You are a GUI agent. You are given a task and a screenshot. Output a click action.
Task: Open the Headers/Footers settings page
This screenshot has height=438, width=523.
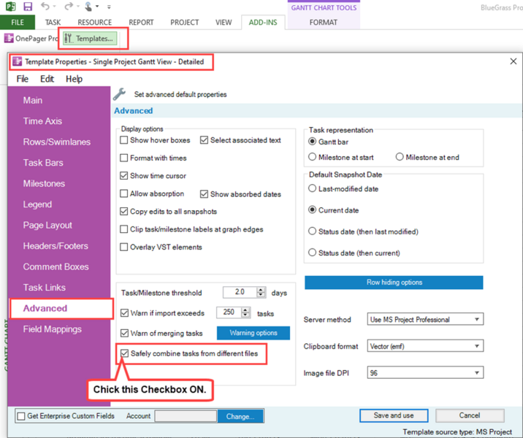tap(56, 246)
